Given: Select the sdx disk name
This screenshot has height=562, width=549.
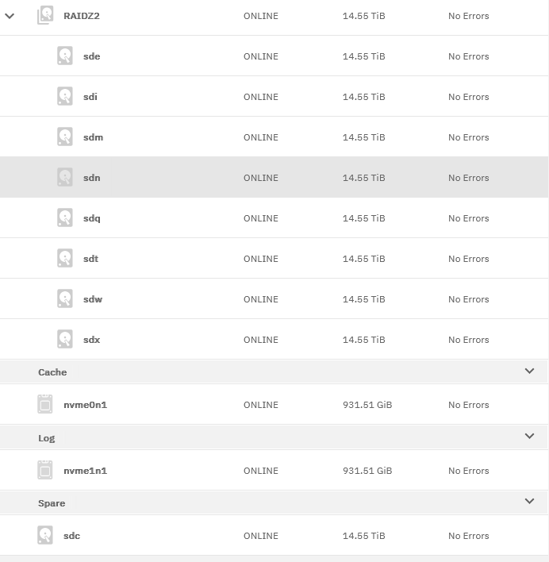Looking at the screenshot, I should coord(92,340).
